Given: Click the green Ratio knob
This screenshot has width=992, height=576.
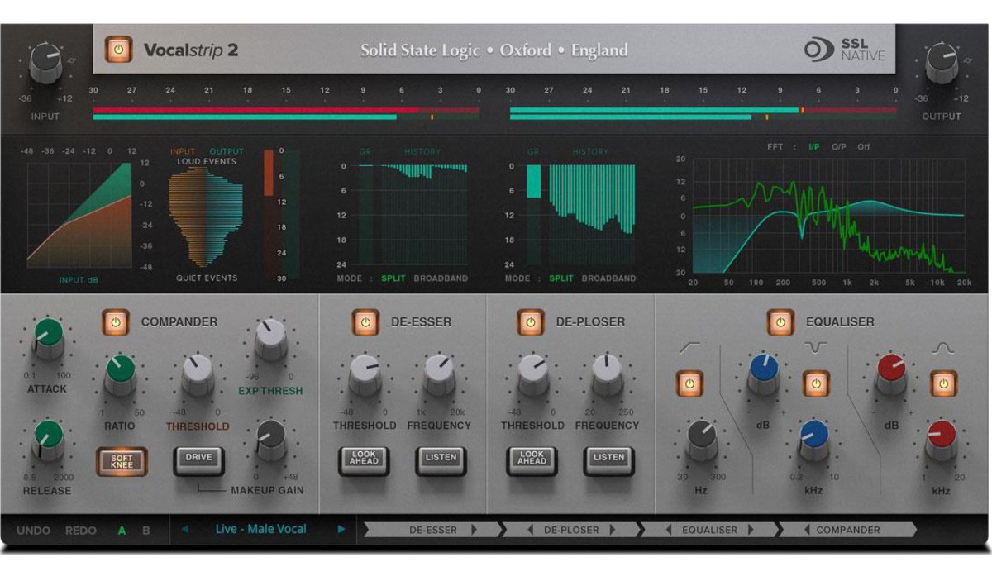Looking at the screenshot, I should (x=121, y=374).
